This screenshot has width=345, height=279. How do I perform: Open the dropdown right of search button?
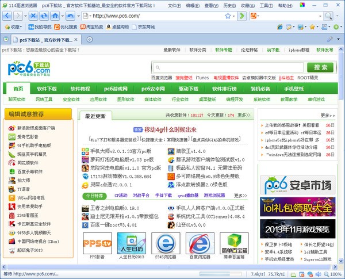[x=337, y=16]
